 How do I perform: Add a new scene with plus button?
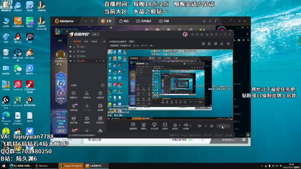coord(104,41)
